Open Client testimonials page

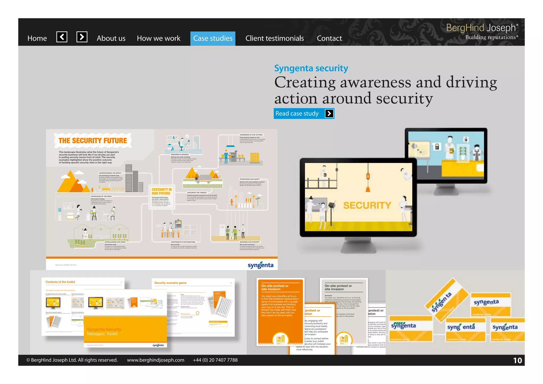coord(274,38)
